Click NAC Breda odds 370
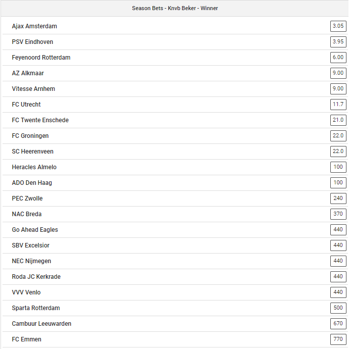Viewport: 350px width, 349px height. (x=338, y=214)
